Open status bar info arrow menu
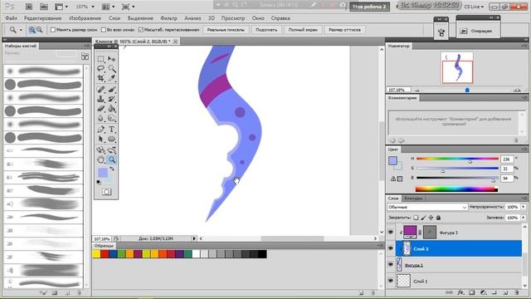 click(194, 238)
